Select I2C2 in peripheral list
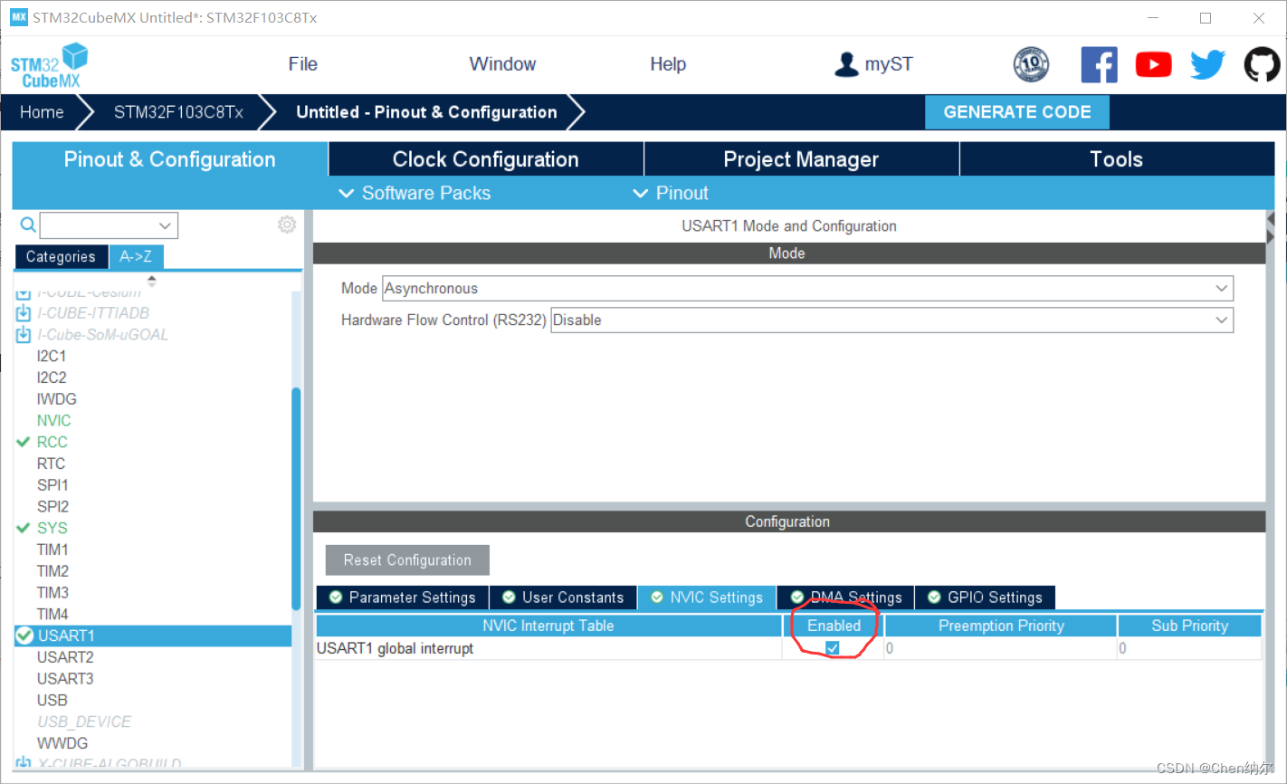This screenshot has width=1287, height=784. click(x=52, y=378)
